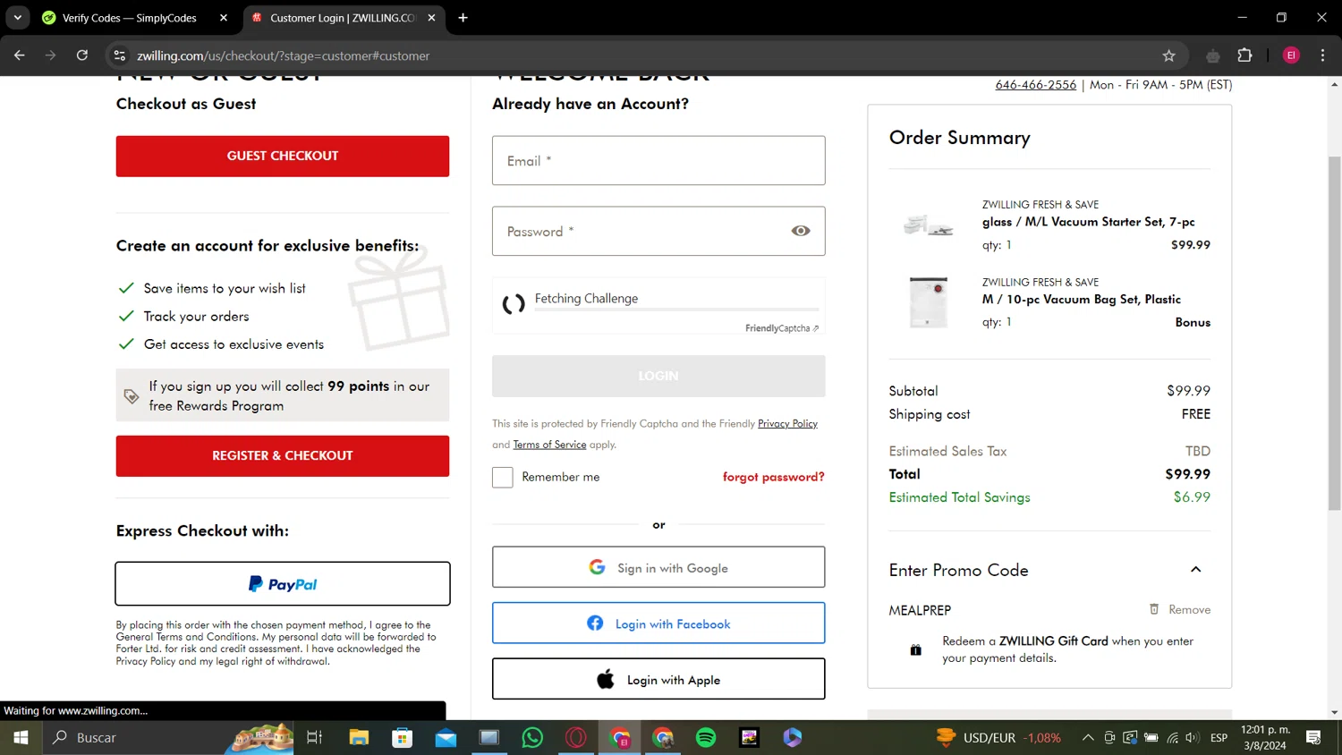Open the Windows Start menu
Viewport: 1342px width, 755px height.
pos(21,738)
